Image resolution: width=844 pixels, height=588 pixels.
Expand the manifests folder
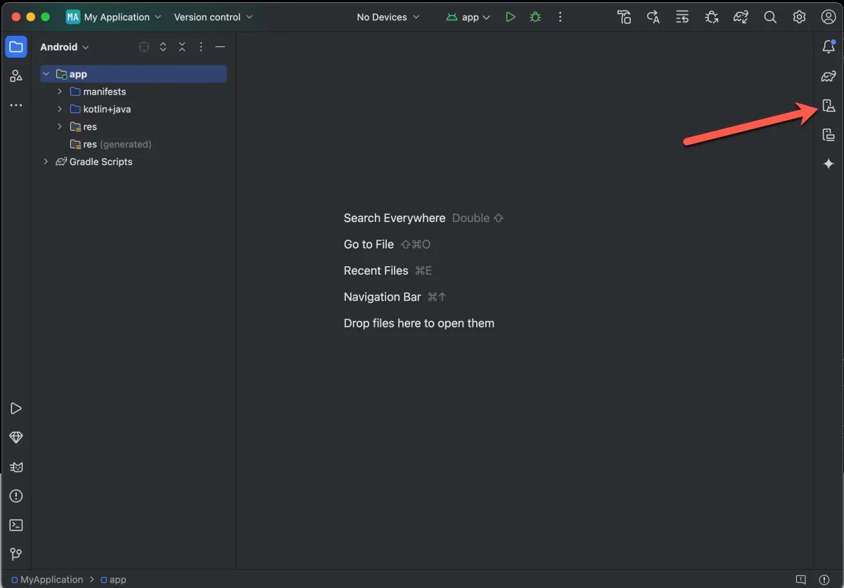[60, 91]
